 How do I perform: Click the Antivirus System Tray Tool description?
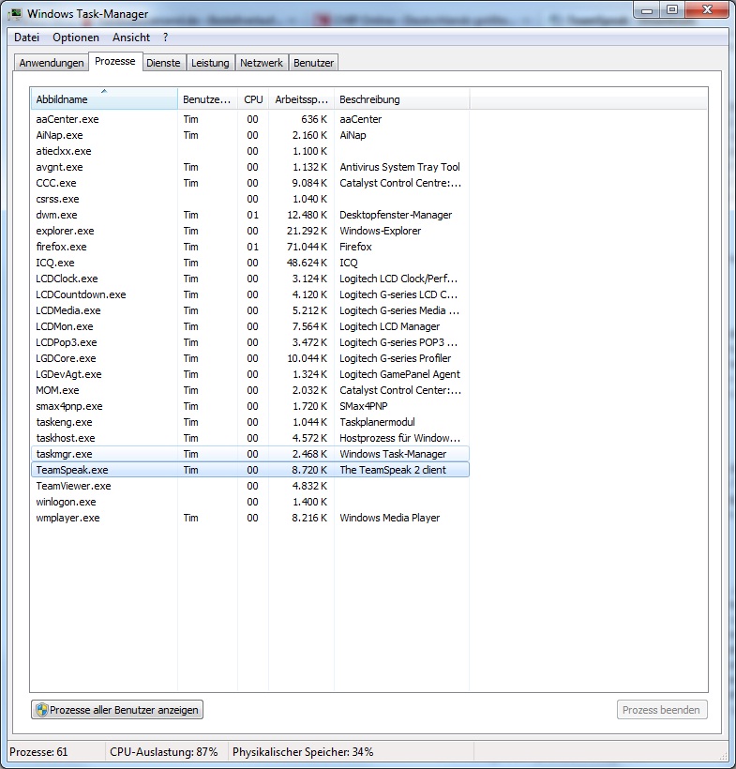point(399,167)
